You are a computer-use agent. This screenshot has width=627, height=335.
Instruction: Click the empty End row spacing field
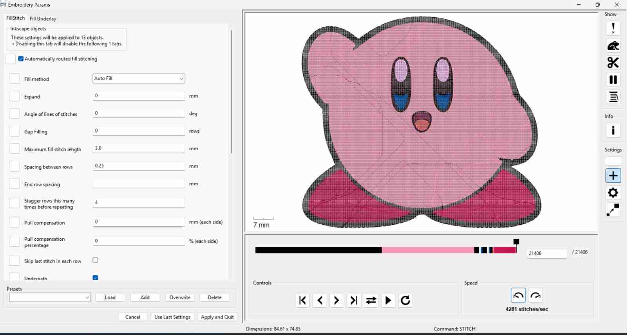coord(139,184)
